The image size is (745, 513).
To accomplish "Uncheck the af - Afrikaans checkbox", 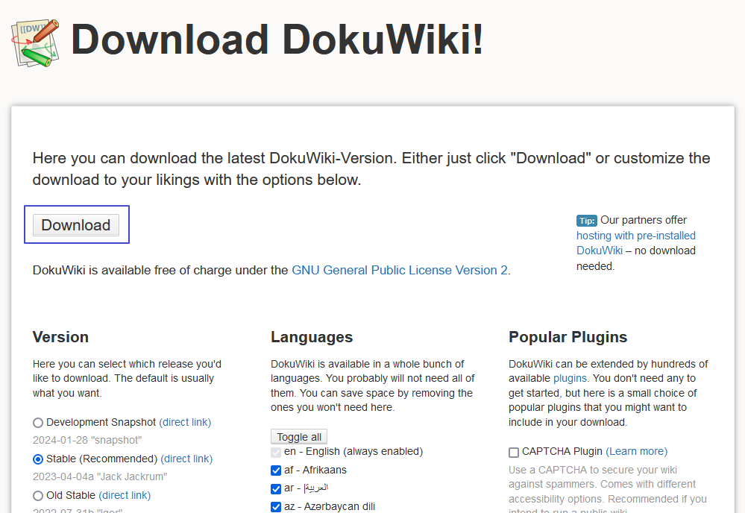I will (276, 470).
